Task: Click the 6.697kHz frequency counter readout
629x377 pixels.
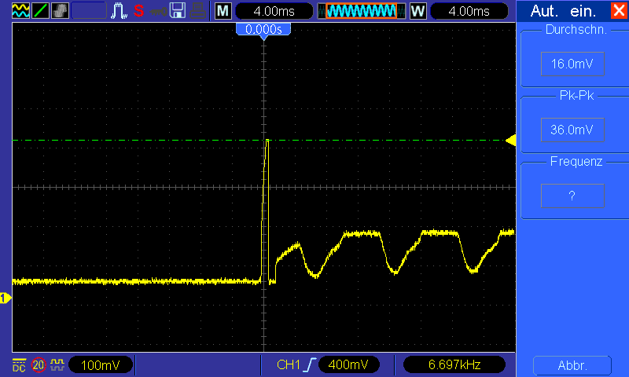Action: point(454,365)
